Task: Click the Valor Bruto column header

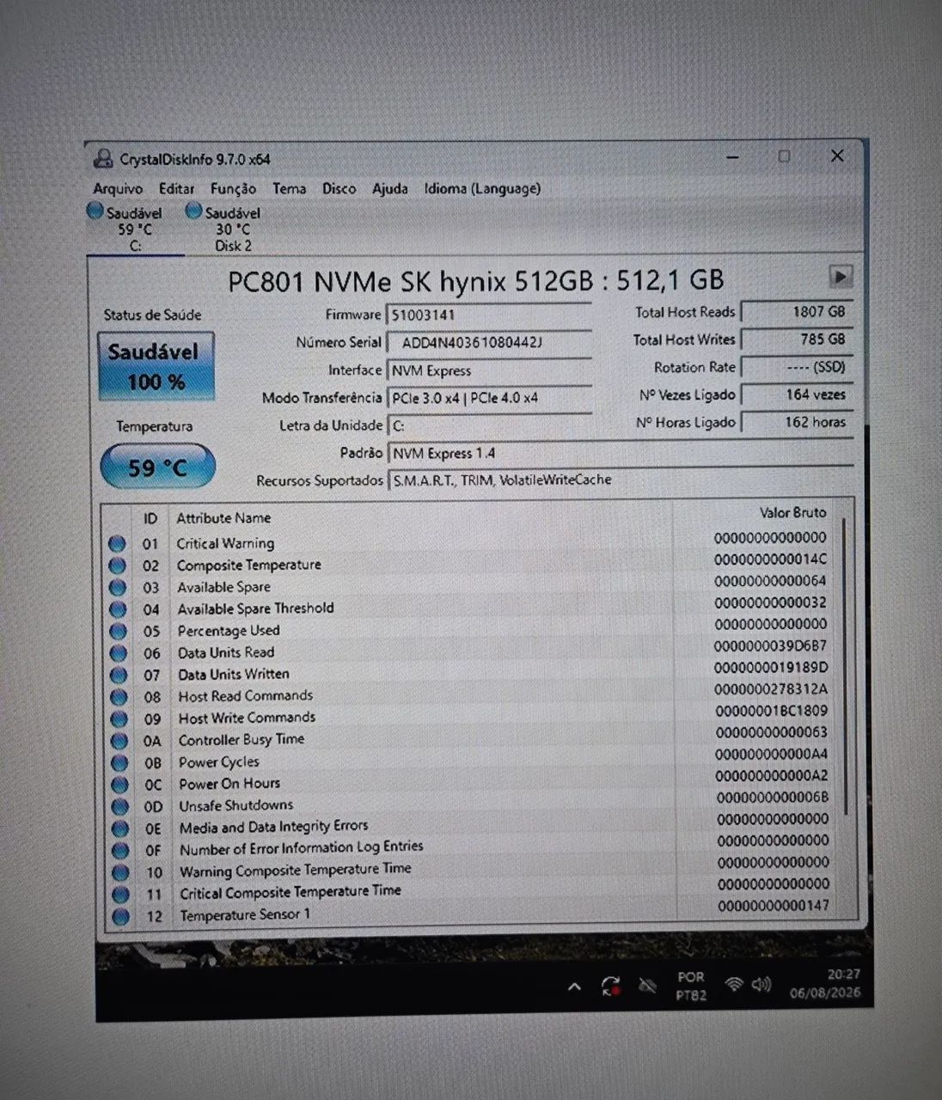Action: [792, 512]
